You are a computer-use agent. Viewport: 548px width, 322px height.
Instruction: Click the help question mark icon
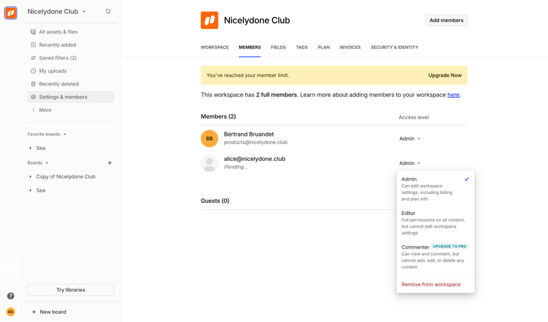(x=10, y=296)
